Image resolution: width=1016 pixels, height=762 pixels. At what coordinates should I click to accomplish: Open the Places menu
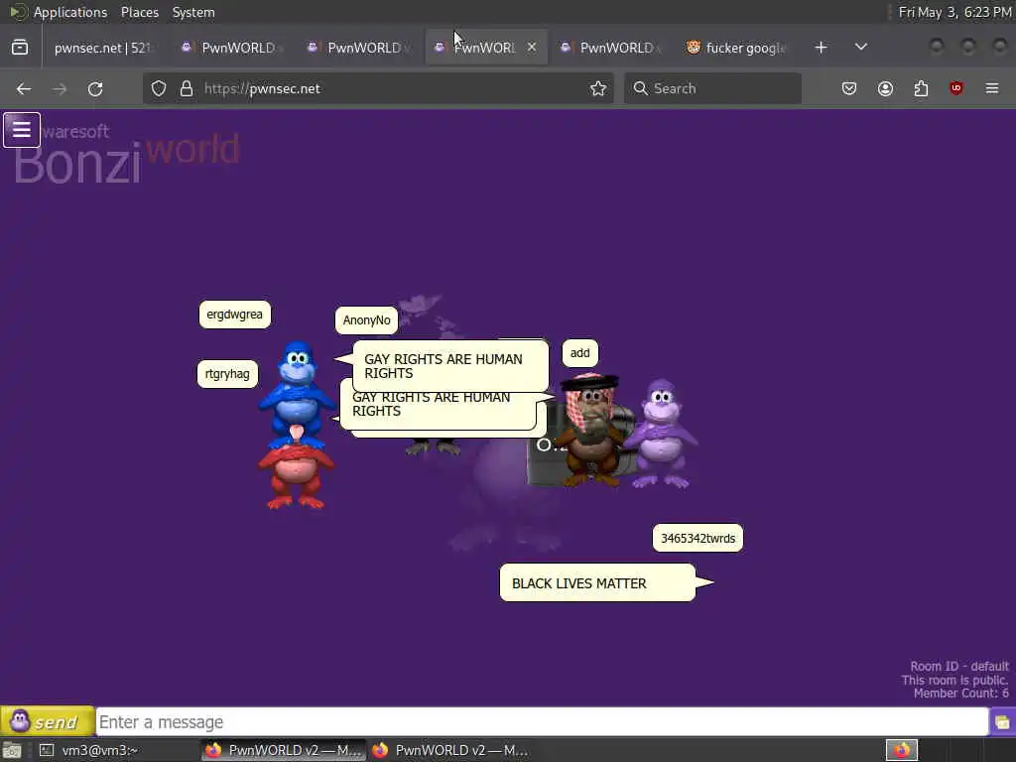point(139,12)
